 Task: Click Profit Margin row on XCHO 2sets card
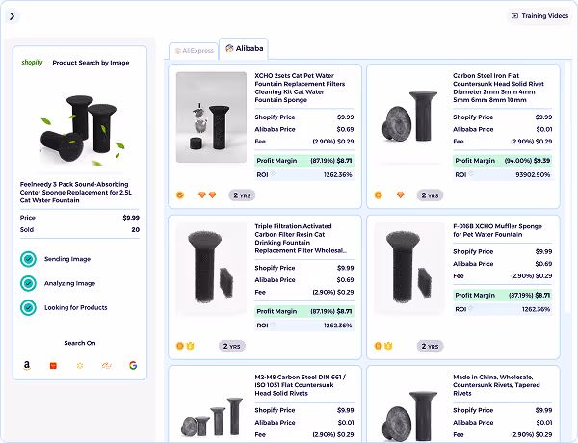[304, 161]
